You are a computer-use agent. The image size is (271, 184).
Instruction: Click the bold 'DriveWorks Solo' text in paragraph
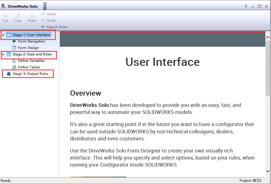[x=89, y=105]
